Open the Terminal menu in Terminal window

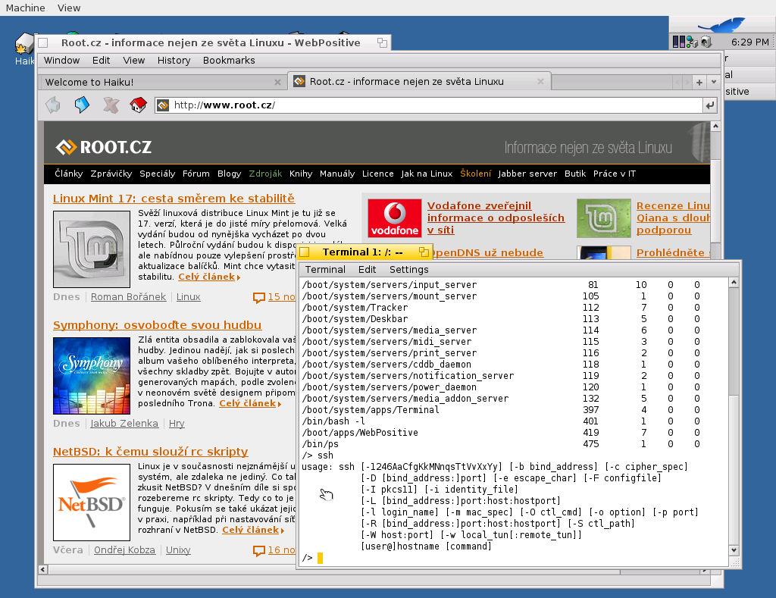[x=325, y=269]
